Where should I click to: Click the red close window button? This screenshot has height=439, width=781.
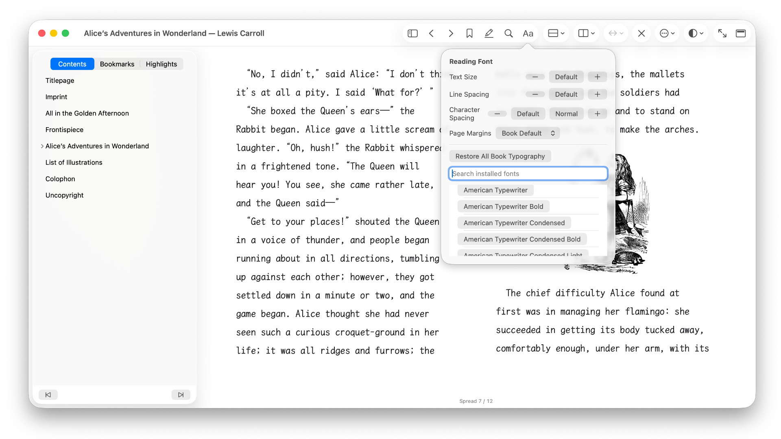click(41, 33)
